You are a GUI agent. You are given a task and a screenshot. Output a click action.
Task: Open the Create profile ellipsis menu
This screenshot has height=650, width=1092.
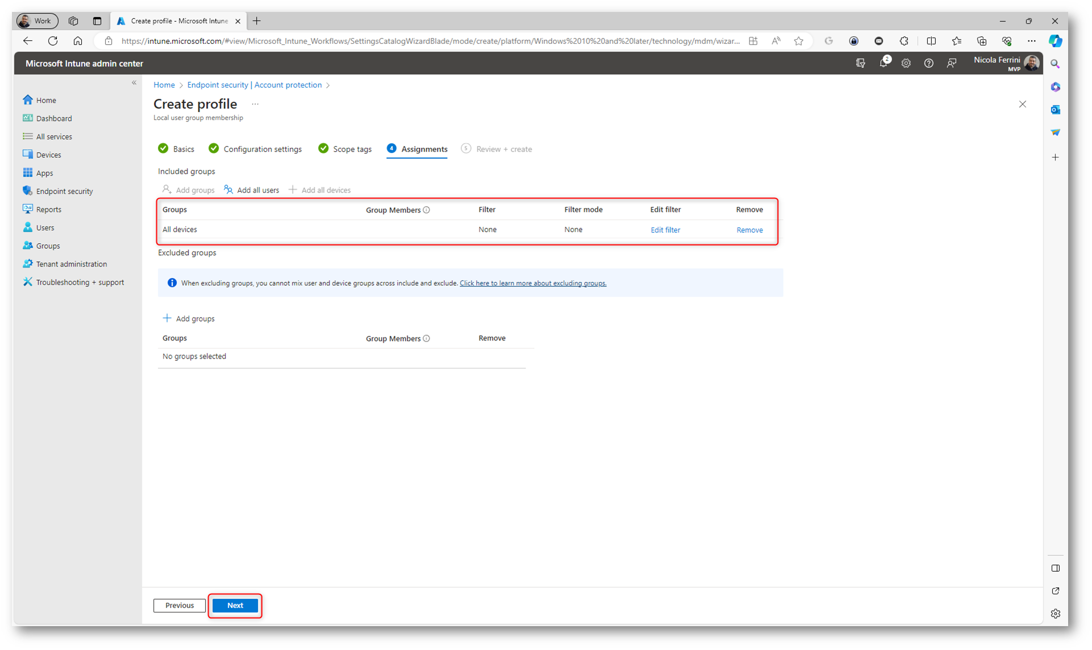coord(255,104)
